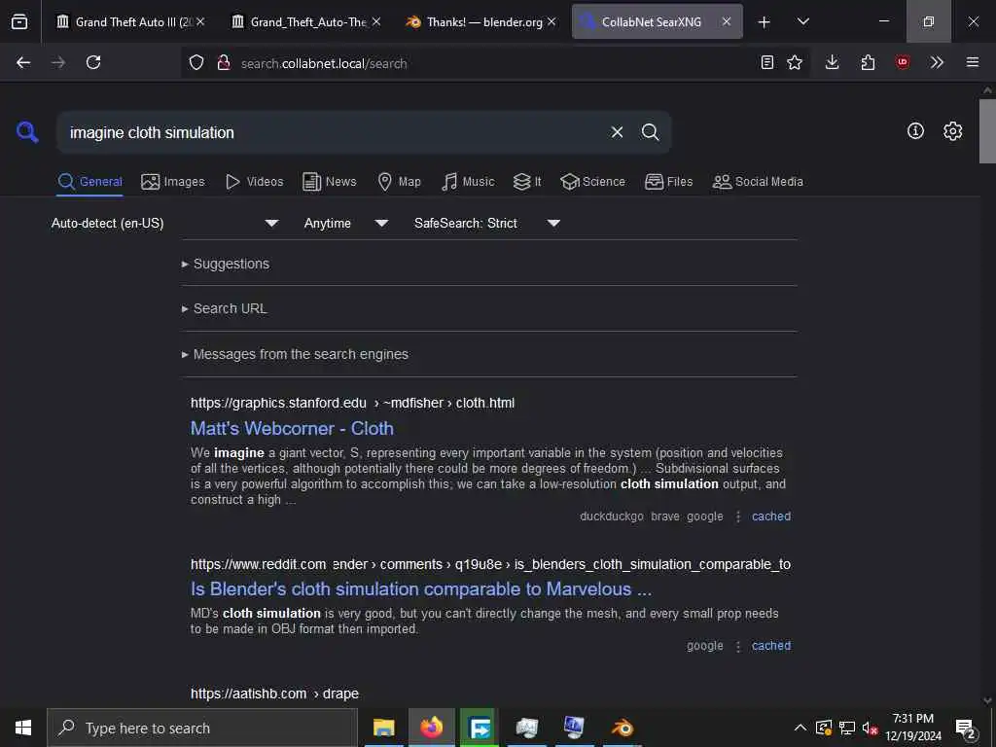Open SearXNG preferences gear icon
This screenshot has height=747, width=996.
pos(953,131)
